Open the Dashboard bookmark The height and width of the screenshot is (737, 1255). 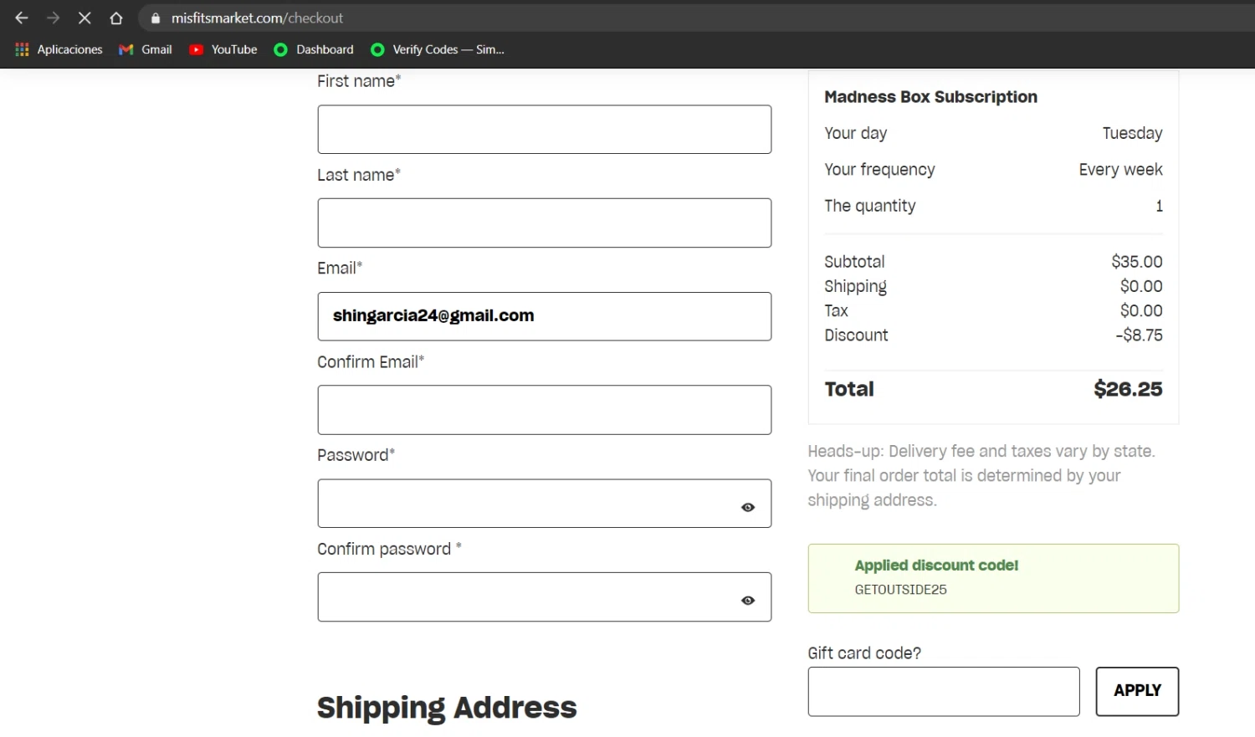[314, 49]
